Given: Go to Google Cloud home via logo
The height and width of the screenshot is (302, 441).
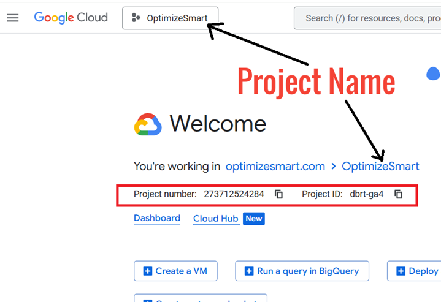Looking at the screenshot, I should tap(71, 18).
